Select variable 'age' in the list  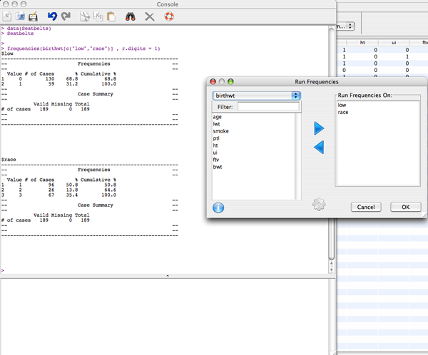[x=218, y=117]
